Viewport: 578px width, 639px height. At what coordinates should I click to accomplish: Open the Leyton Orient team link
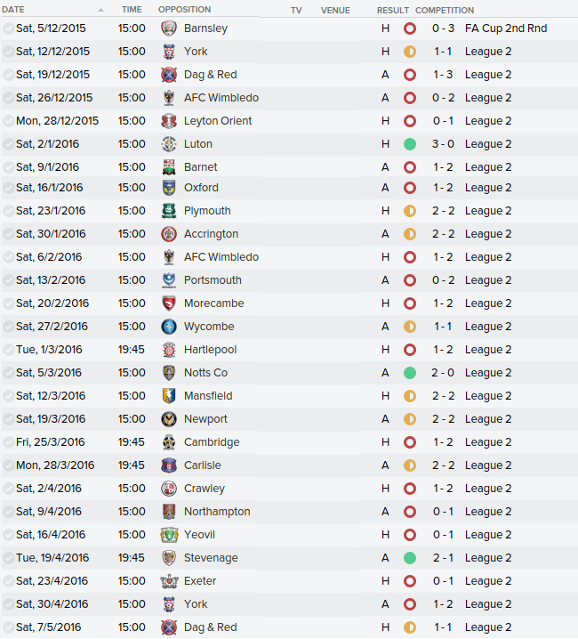click(x=218, y=121)
